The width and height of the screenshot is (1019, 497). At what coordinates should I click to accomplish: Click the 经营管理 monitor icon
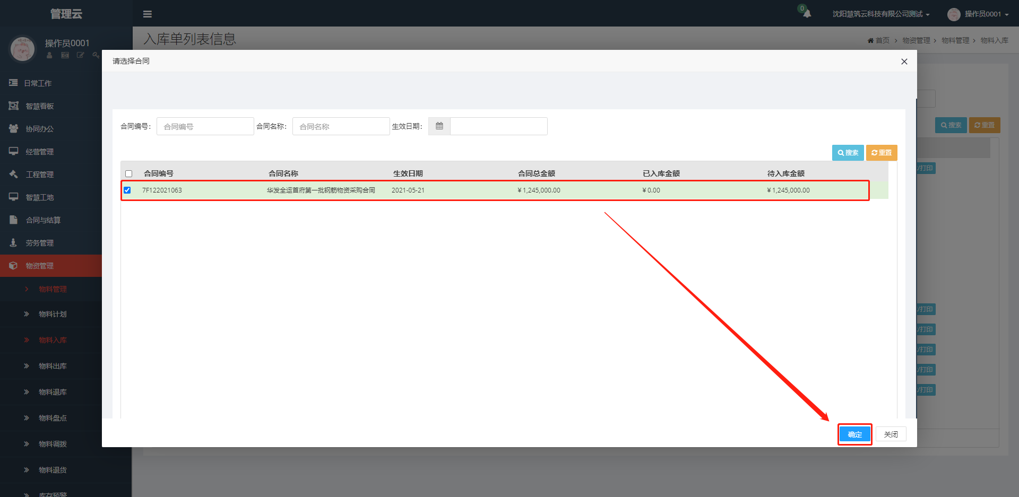pos(13,151)
